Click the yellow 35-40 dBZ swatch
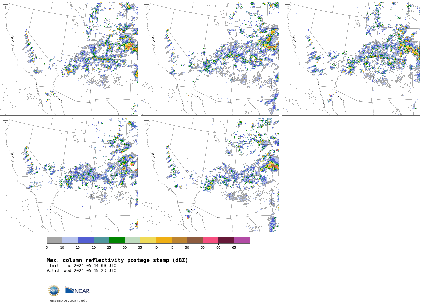Image resolution: width=423 pixels, height=304 pixels. point(148,240)
